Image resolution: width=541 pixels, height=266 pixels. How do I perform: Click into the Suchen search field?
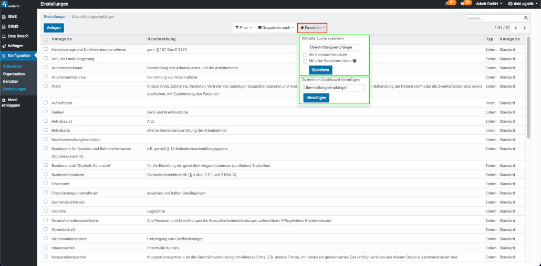coord(494,18)
